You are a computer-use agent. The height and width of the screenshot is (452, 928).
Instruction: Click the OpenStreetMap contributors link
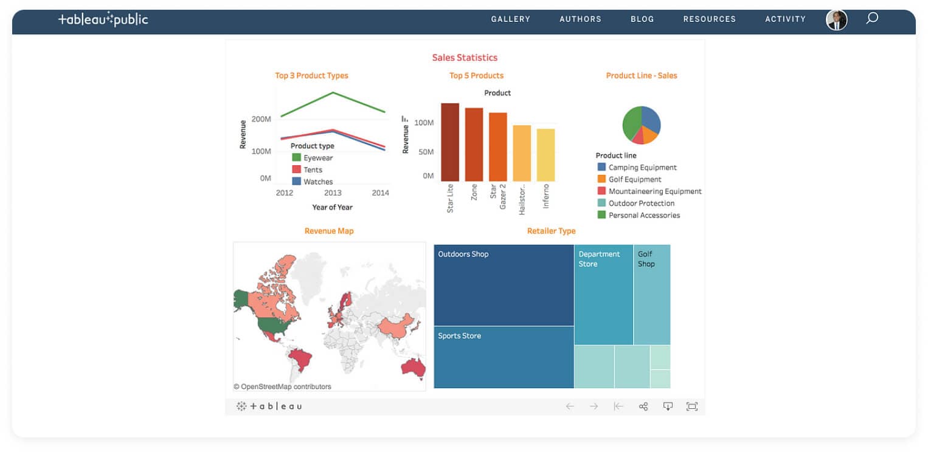tap(282, 386)
